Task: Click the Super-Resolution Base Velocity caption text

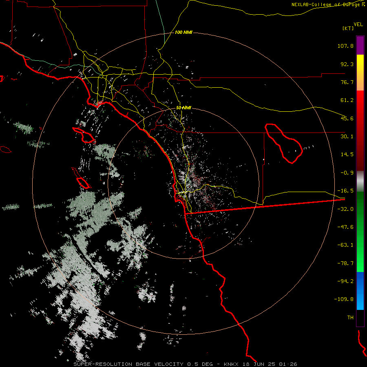Action: point(185,364)
